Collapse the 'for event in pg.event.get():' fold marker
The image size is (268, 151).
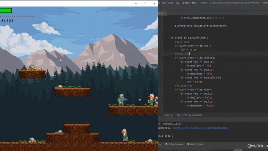pos(162,38)
